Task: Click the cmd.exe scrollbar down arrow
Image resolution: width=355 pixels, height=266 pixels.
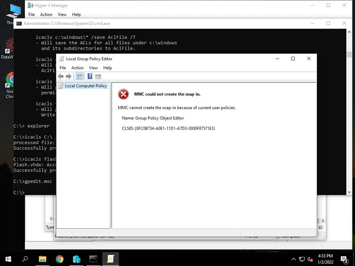Action: (x=349, y=192)
